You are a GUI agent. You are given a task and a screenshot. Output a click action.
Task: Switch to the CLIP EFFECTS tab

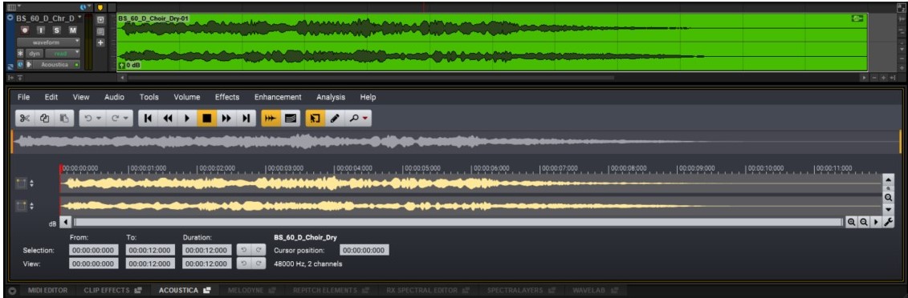point(112,290)
